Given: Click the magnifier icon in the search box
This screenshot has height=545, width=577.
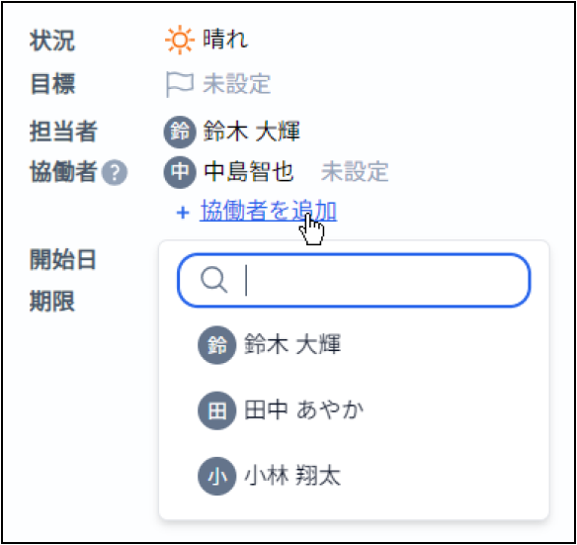Looking at the screenshot, I should 213,280.
